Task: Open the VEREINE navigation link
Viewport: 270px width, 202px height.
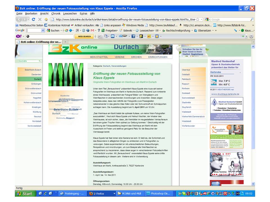Action: [x=120, y=57]
